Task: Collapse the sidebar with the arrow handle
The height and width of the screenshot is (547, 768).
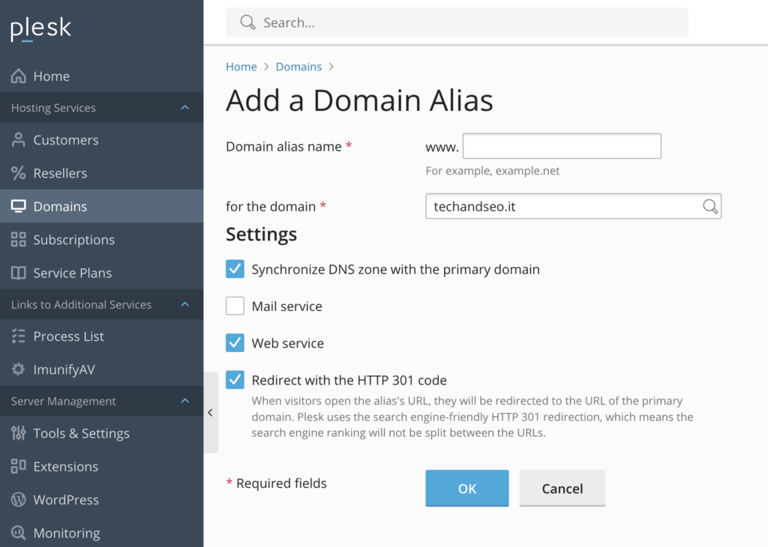Action: tap(211, 412)
